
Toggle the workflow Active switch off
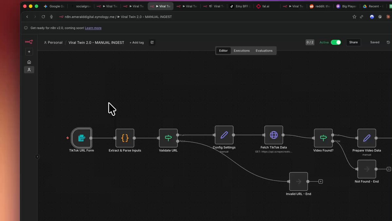(x=336, y=42)
